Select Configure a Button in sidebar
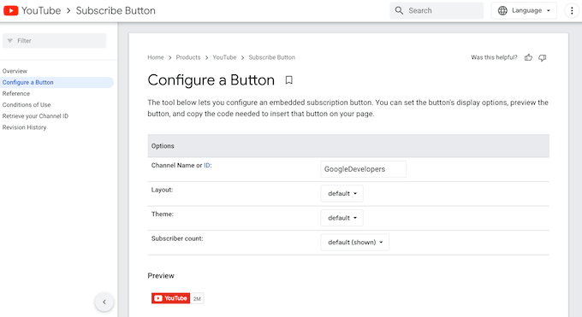The image size is (582, 317). [56, 82]
